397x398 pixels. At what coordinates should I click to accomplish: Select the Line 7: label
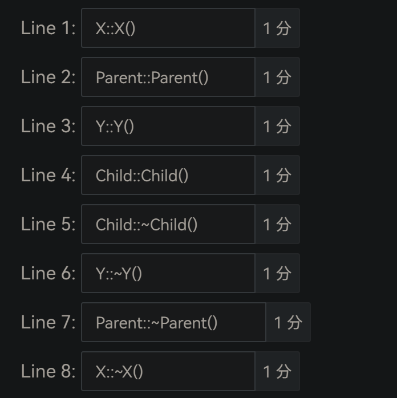coord(48,322)
